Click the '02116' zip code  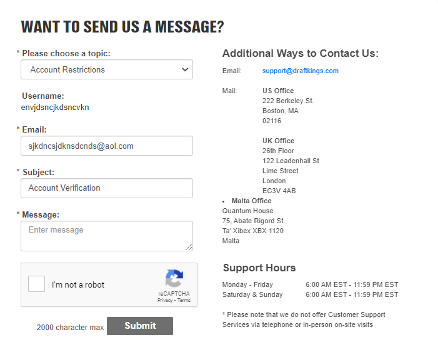click(x=272, y=121)
